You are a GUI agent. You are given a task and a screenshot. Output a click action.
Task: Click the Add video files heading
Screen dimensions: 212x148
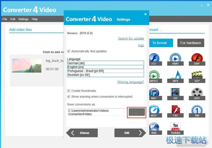click(20, 30)
